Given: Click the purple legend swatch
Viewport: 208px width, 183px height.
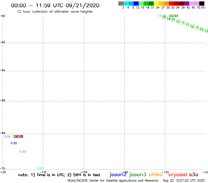Looking at the screenshot, I should point(187,3).
